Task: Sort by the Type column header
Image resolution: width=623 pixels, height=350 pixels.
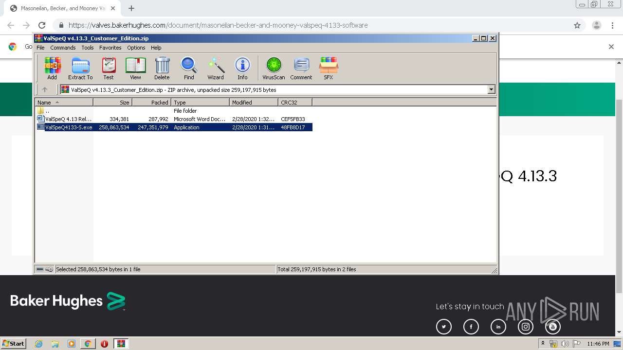Action: pyautogui.click(x=200, y=103)
